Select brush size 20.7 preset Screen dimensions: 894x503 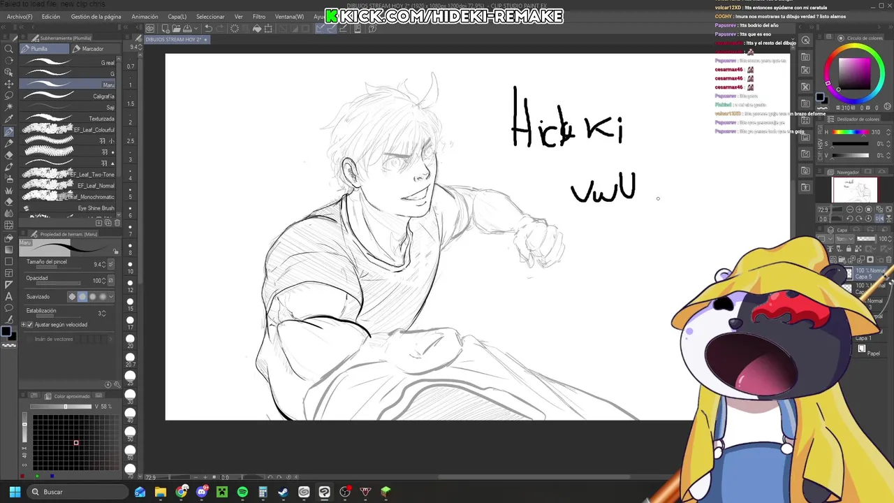click(130, 360)
